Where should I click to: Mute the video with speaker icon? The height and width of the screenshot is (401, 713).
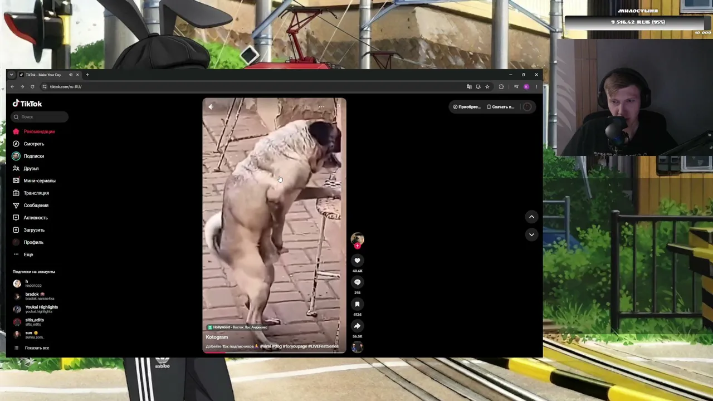(211, 106)
